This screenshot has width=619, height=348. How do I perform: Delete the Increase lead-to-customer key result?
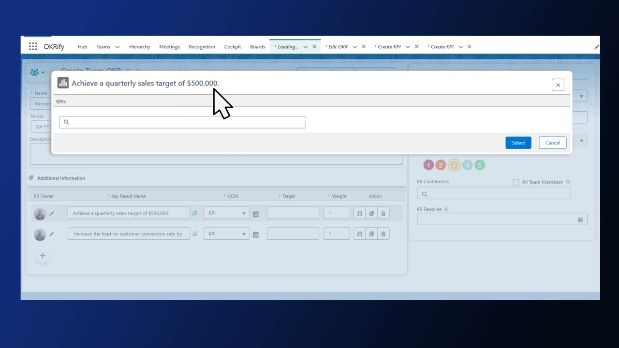coord(383,234)
